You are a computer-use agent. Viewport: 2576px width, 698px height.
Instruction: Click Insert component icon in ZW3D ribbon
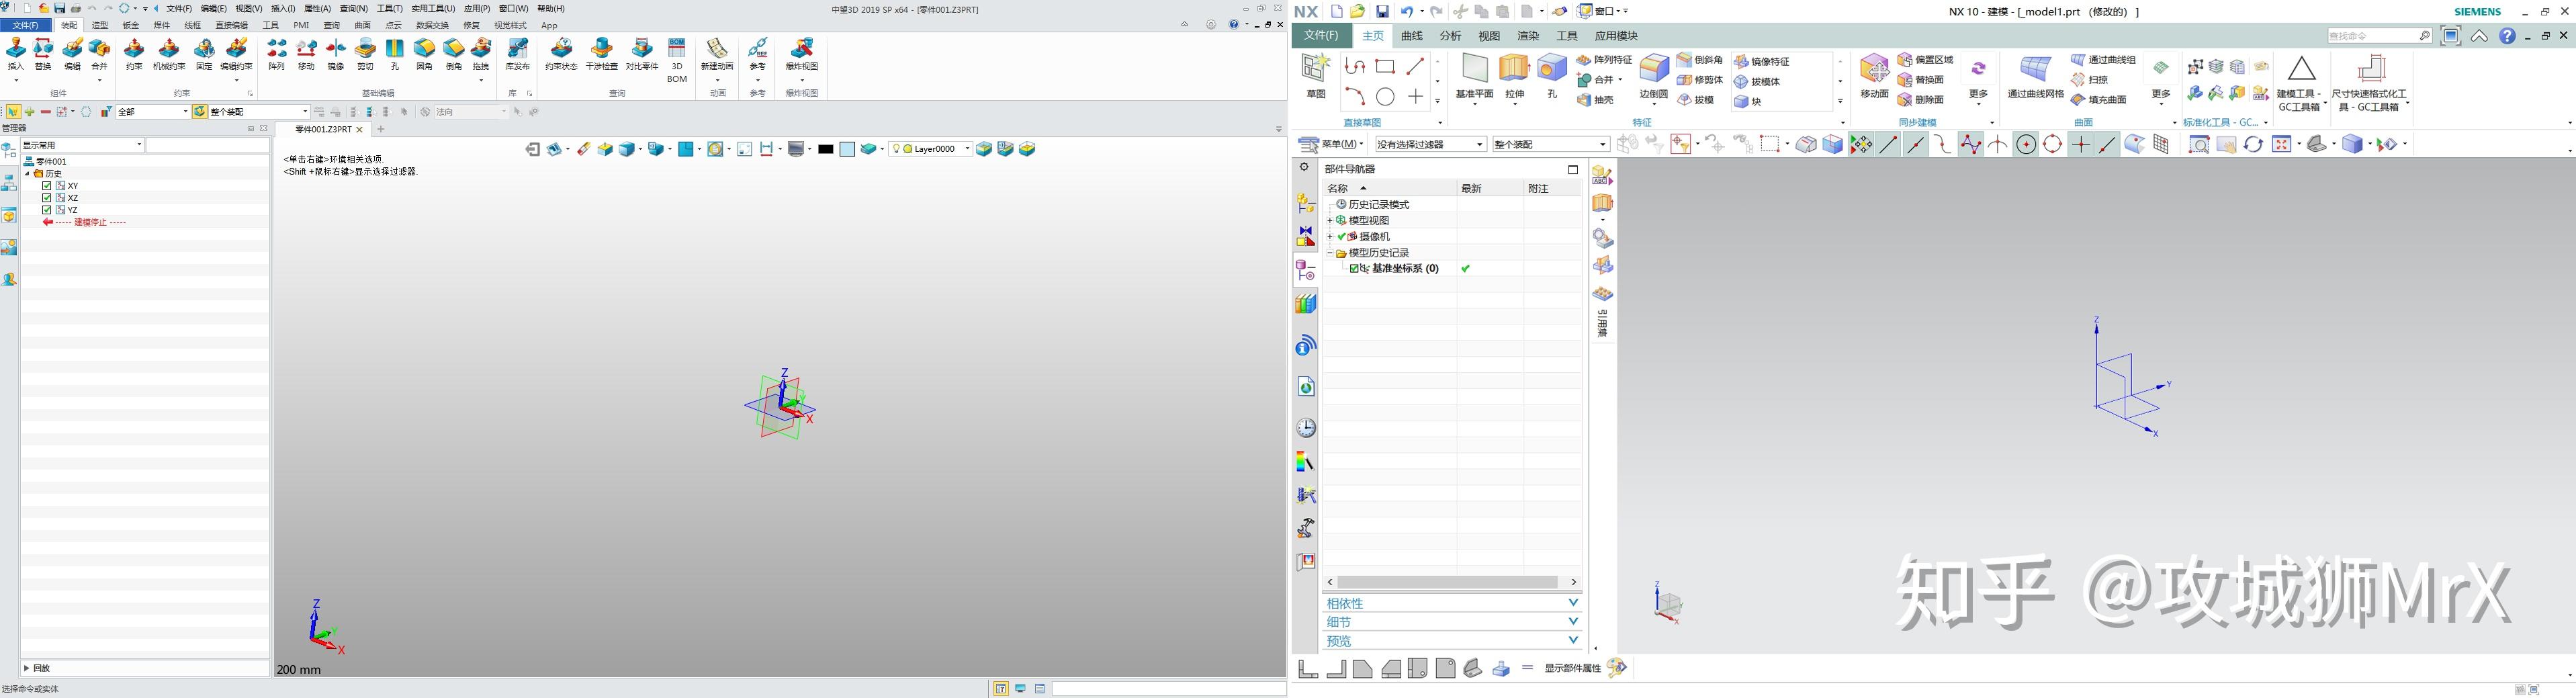[x=16, y=54]
